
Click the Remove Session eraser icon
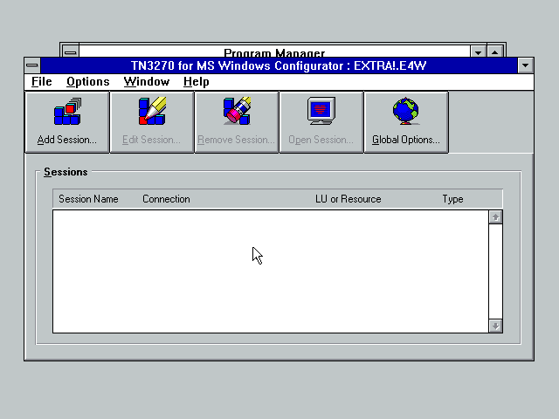click(237, 111)
